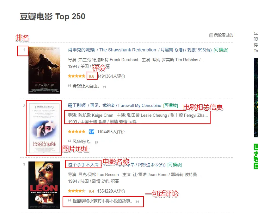The height and width of the screenshot is (217, 258).
Task: Click 1104495人评价 rating count
Action: pos(111,132)
